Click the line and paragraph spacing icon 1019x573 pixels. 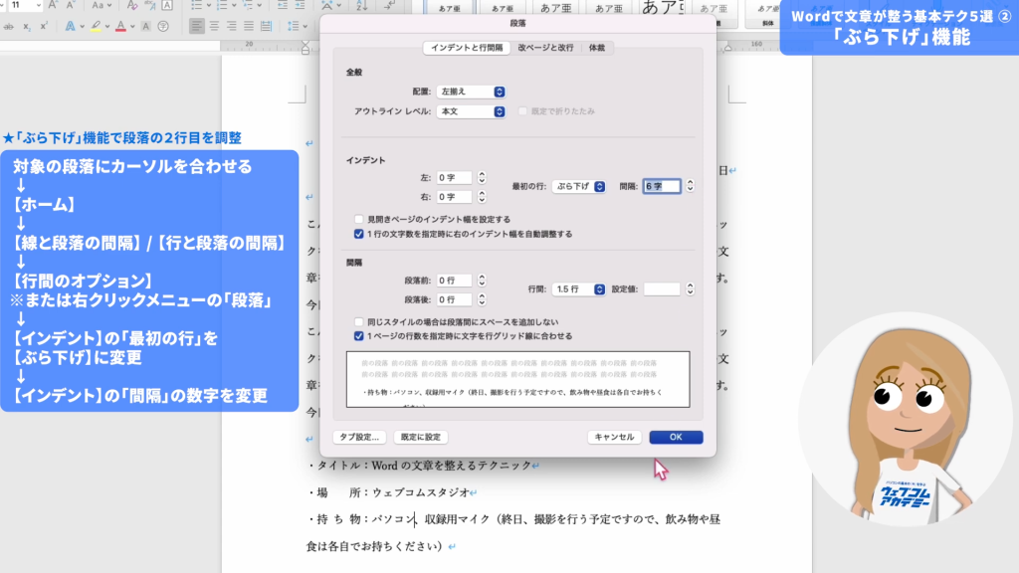294,26
